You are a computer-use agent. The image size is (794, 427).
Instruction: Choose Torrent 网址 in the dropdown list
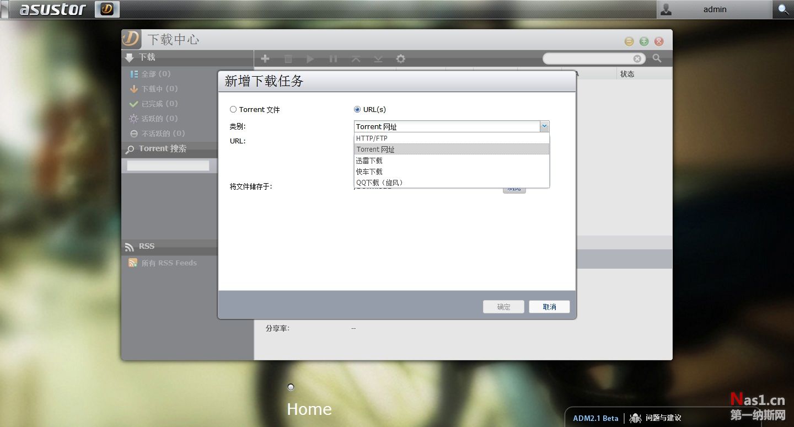pyautogui.click(x=452, y=149)
